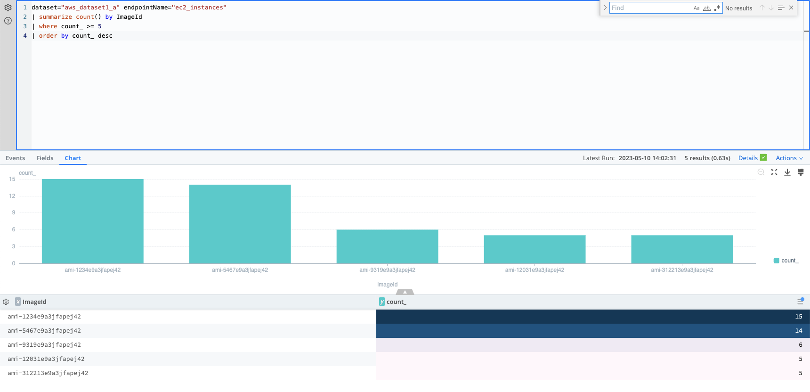Select the Chart tab

73,158
